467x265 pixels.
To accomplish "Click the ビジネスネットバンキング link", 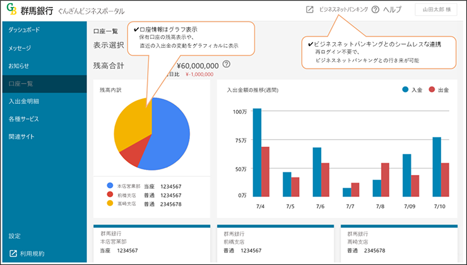I will pos(343,10).
